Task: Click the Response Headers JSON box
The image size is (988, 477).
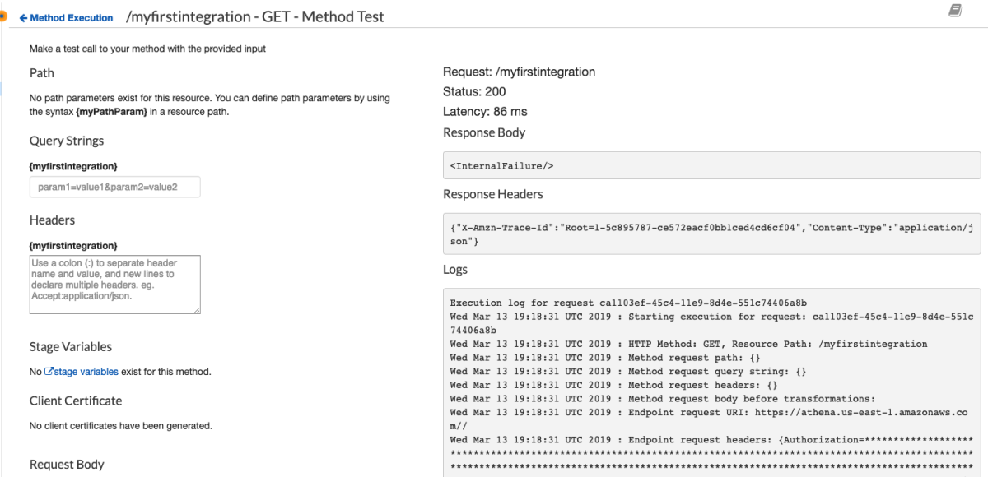Action: click(711, 234)
